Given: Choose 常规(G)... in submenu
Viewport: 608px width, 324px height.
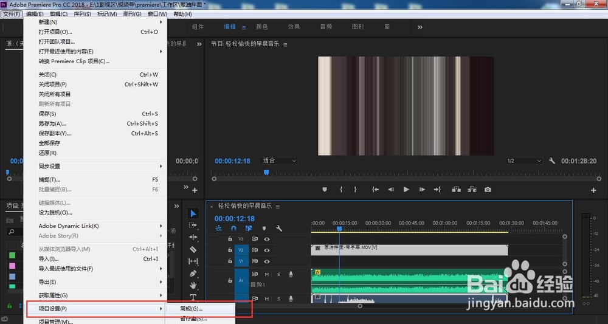Looking at the screenshot, I should coord(200,309).
